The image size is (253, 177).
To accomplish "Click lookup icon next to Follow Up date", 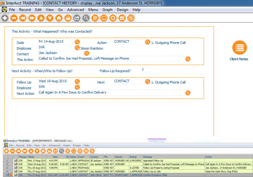I will (x=77, y=81).
